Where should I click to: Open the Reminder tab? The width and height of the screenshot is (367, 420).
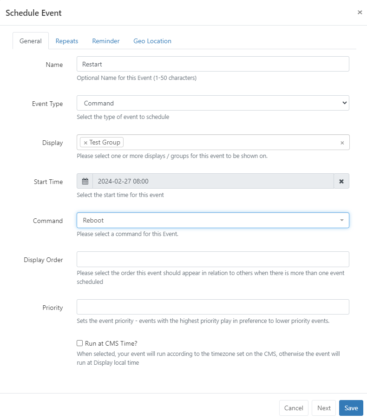click(x=106, y=41)
